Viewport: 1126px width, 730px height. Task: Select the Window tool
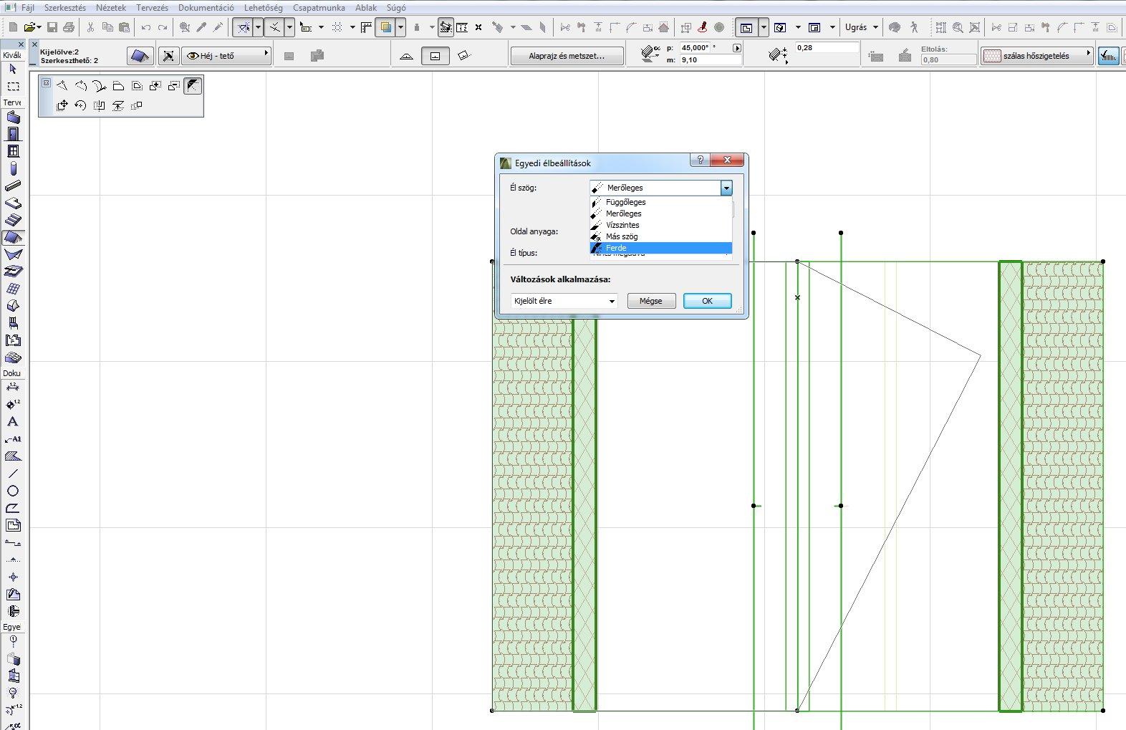coord(13,151)
